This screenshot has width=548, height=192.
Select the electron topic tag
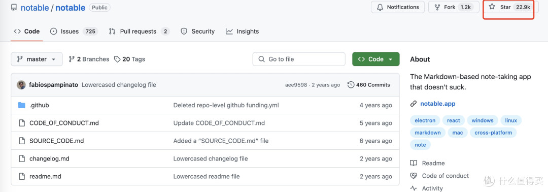point(425,120)
